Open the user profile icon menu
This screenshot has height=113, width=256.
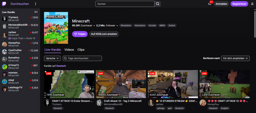[252, 4]
